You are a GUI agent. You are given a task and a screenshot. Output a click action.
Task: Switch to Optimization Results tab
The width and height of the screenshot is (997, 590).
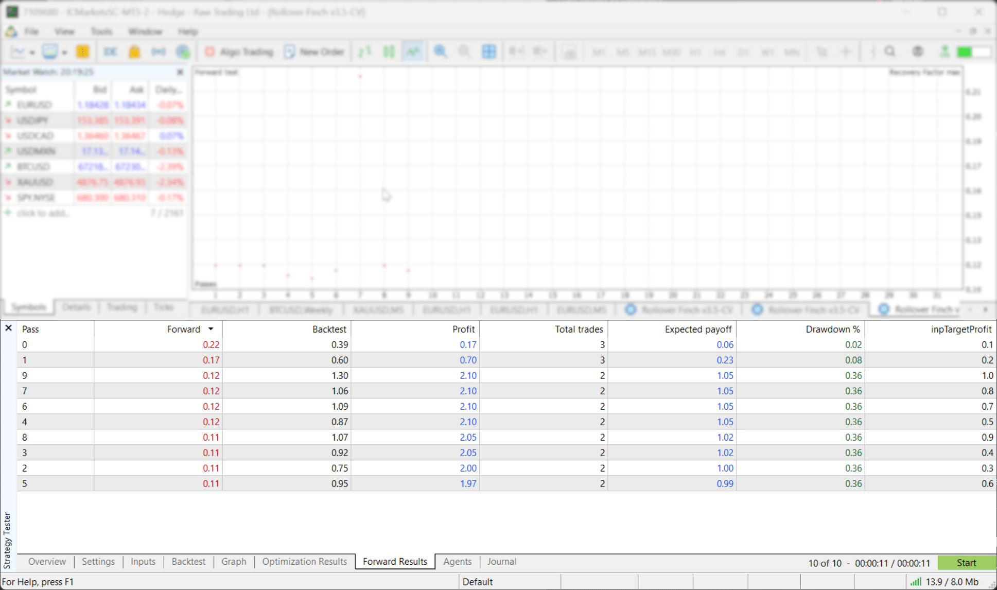pyautogui.click(x=304, y=562)
